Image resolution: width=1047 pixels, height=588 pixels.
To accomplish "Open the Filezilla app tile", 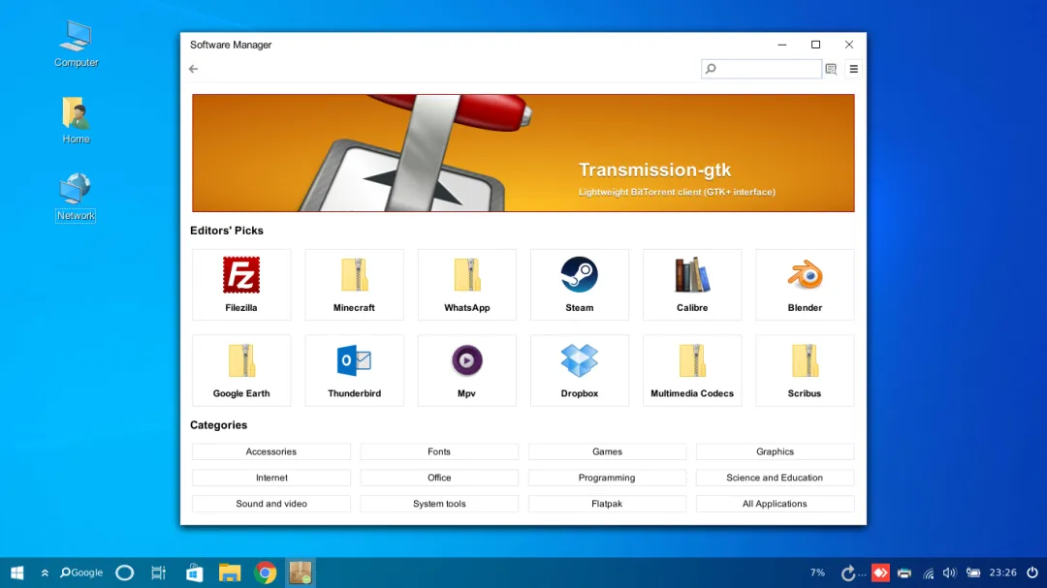I will [241, 285].
